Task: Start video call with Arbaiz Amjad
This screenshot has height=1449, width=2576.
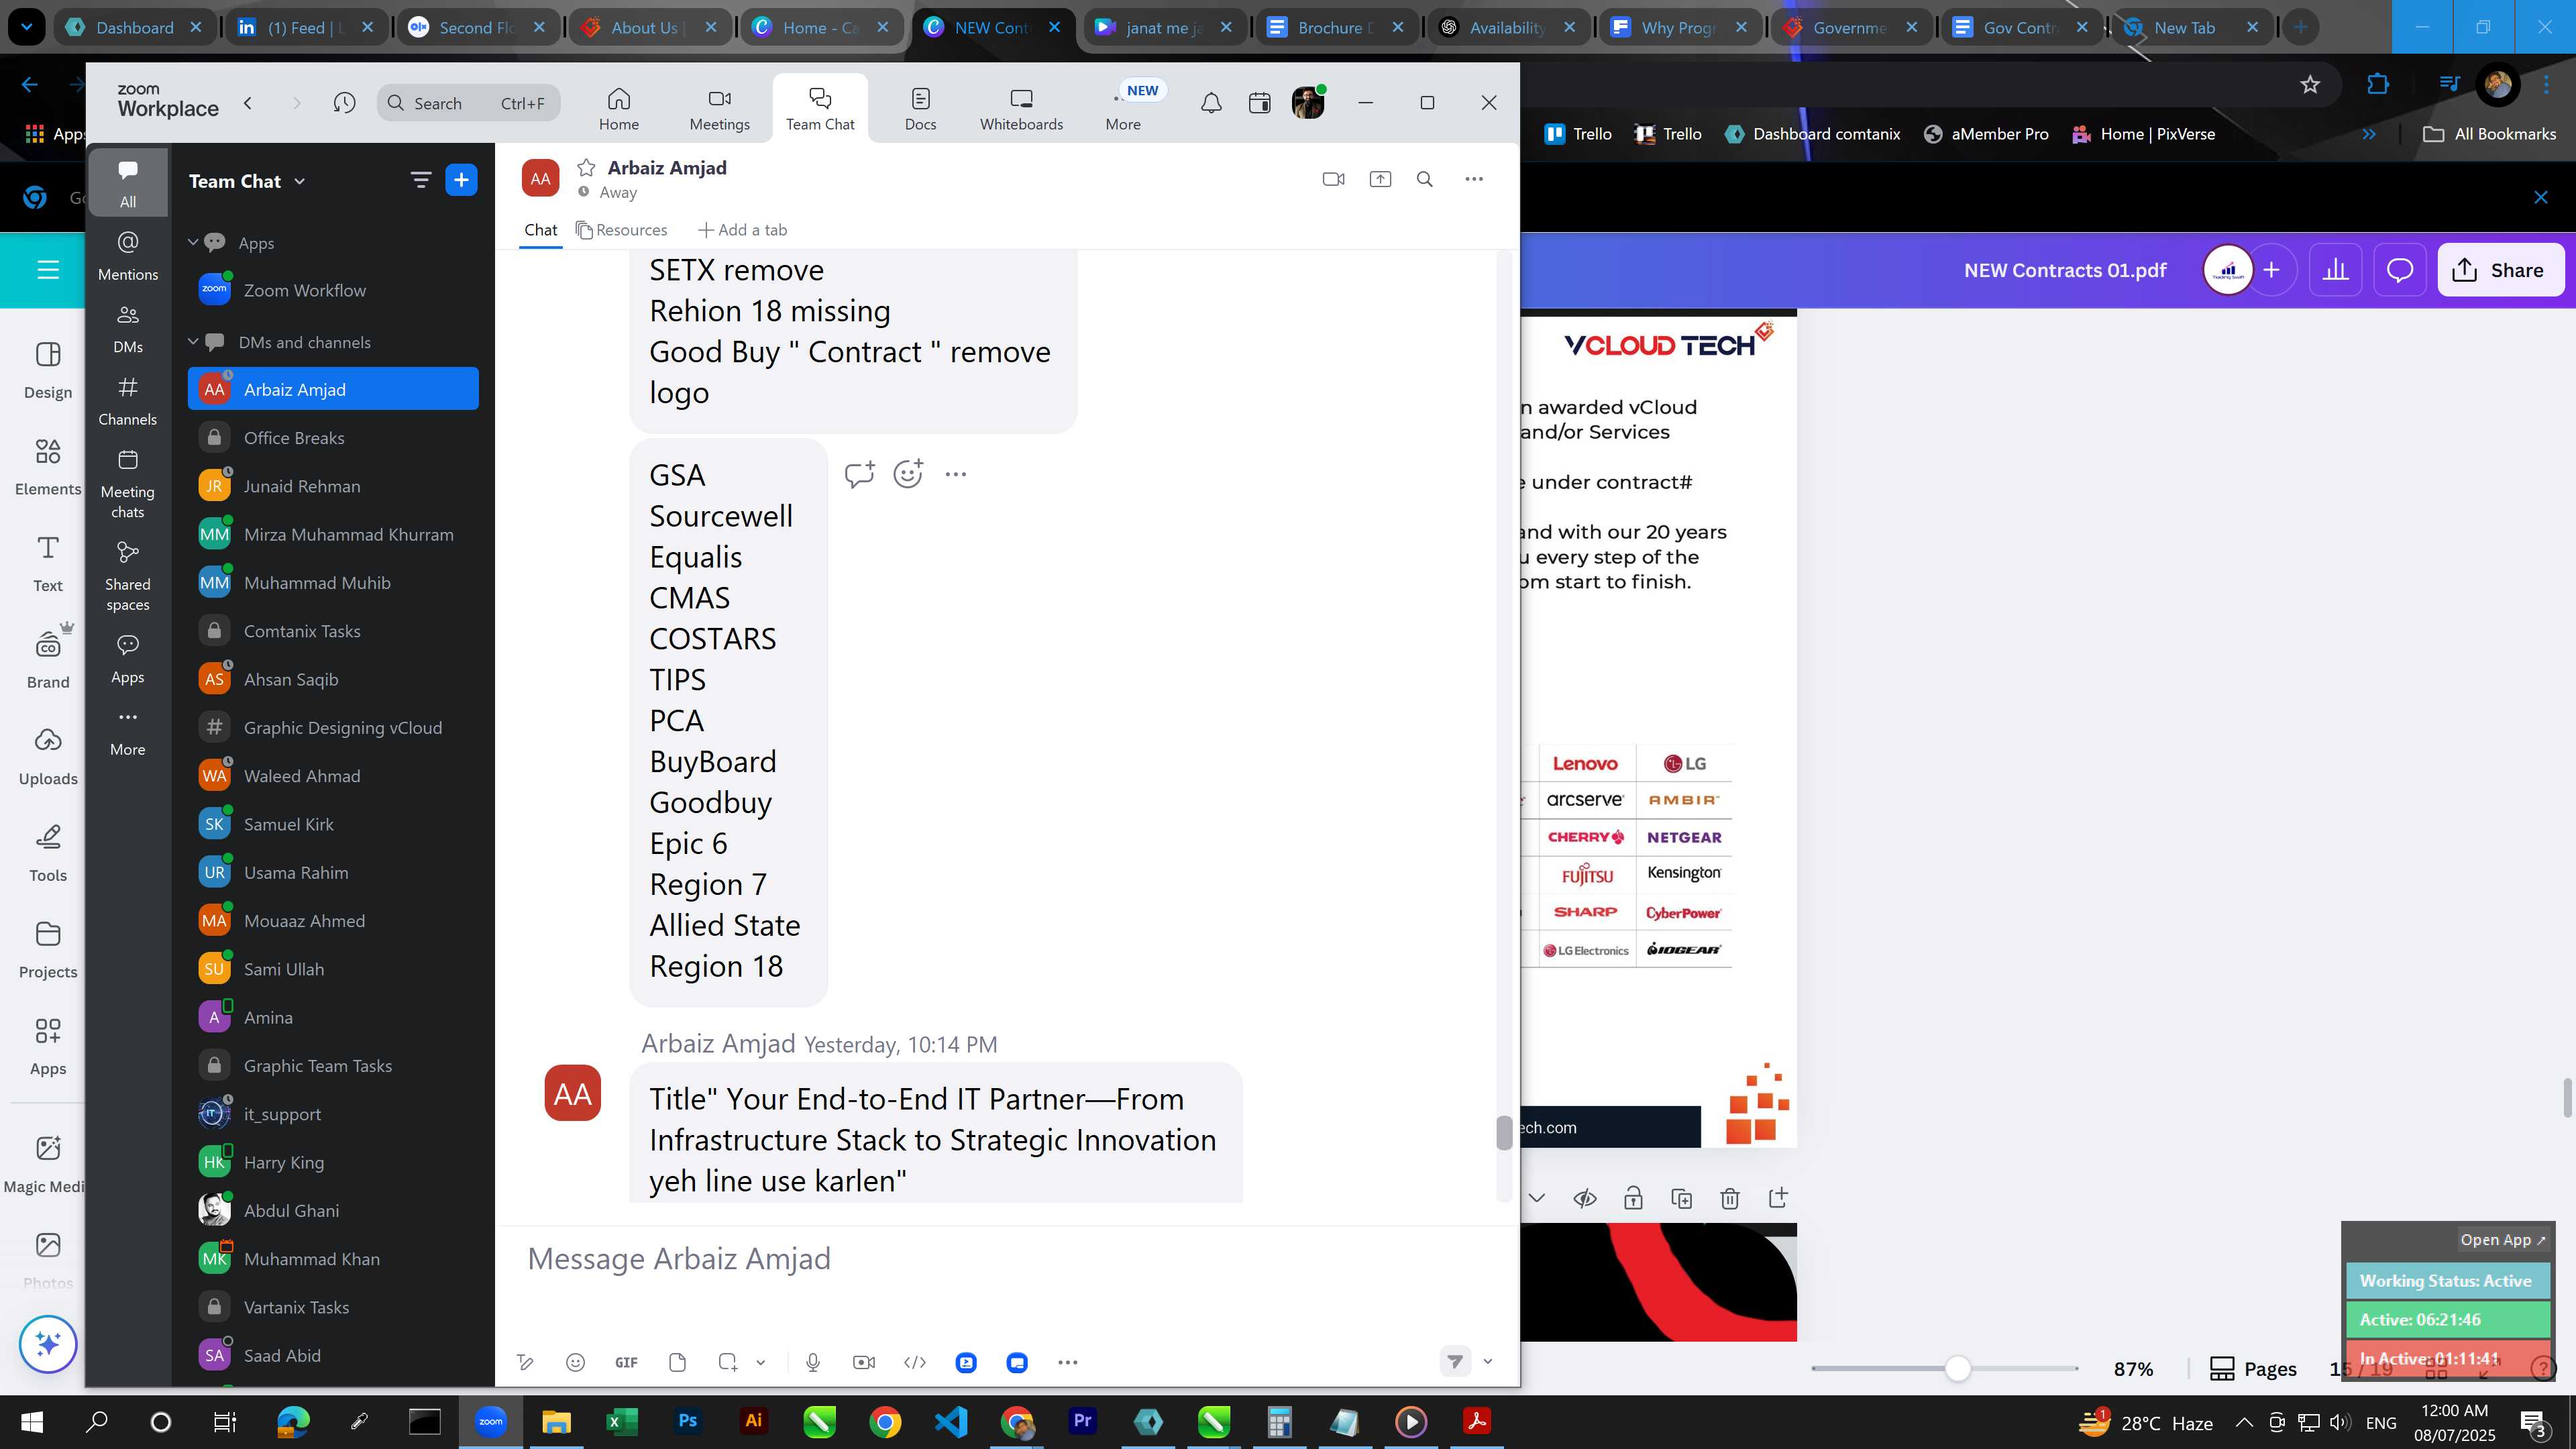Action: pos(1333,179)
